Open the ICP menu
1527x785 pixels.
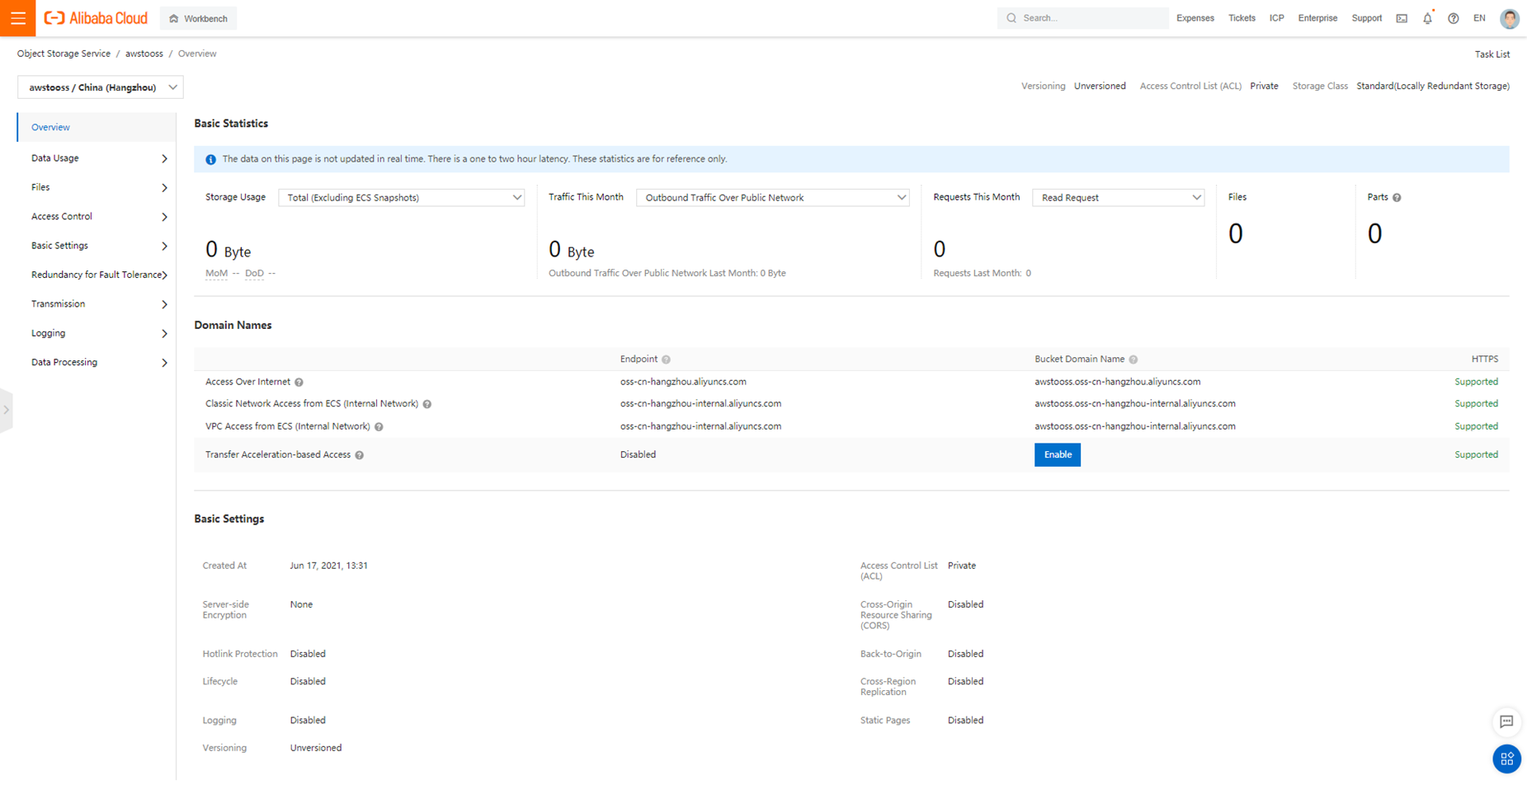1276,18
